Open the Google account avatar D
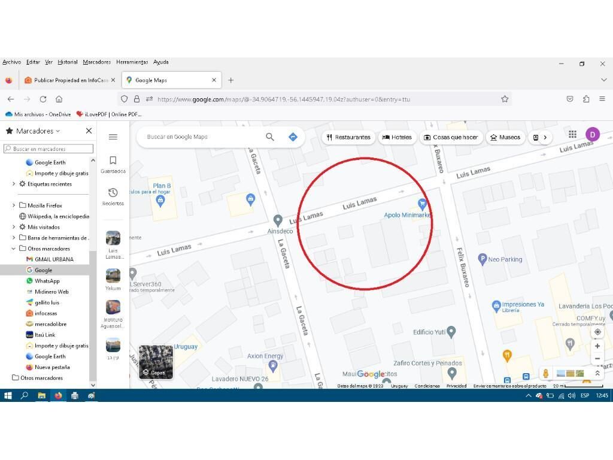613x460 pixels. coord(593,135)
